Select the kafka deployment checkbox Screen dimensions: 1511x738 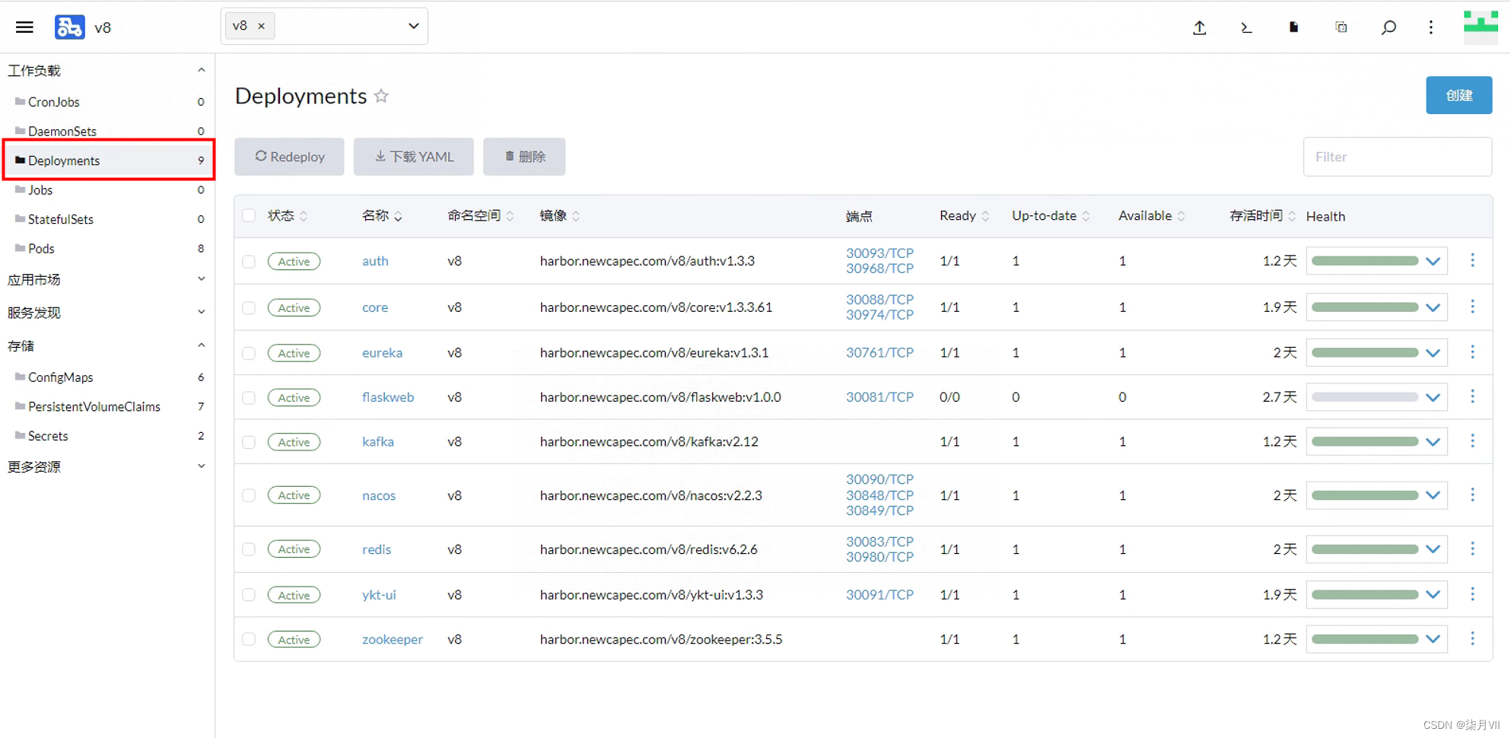pyautogui.click(x=249, y=442)
